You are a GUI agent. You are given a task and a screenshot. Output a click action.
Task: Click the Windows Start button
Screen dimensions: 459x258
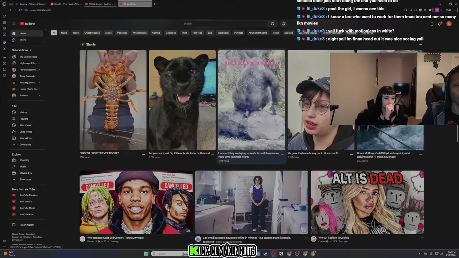click(x=146, y=254)
